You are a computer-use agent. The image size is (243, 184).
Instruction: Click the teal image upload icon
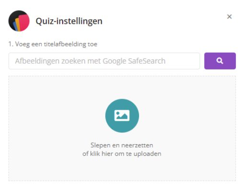click(x=122, y=115)
